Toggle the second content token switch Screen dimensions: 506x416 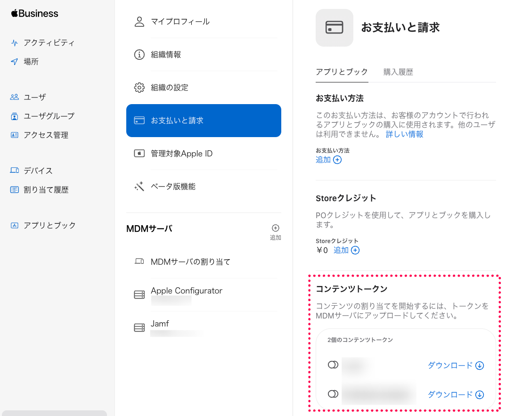[x=333, y=394]
